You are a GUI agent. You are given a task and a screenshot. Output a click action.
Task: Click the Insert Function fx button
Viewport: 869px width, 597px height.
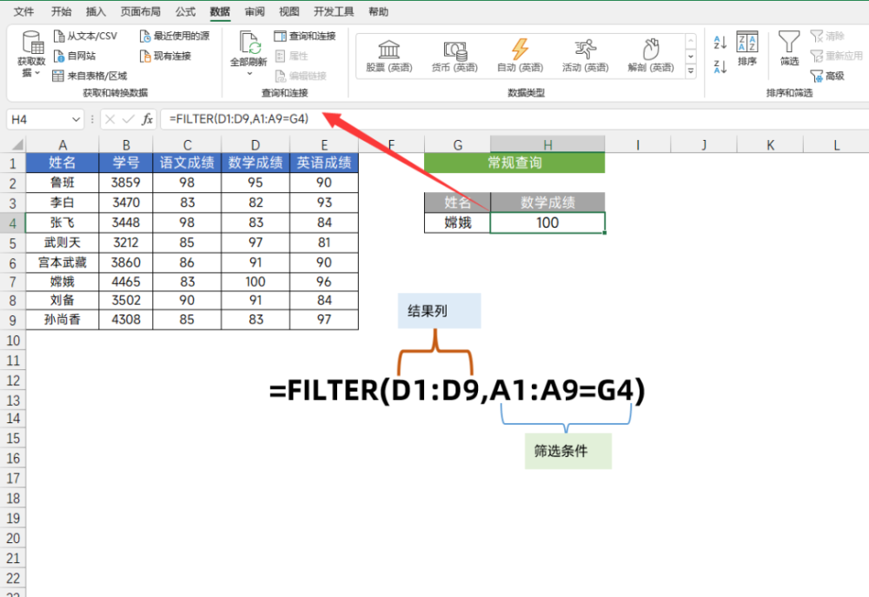coord(148,119)
